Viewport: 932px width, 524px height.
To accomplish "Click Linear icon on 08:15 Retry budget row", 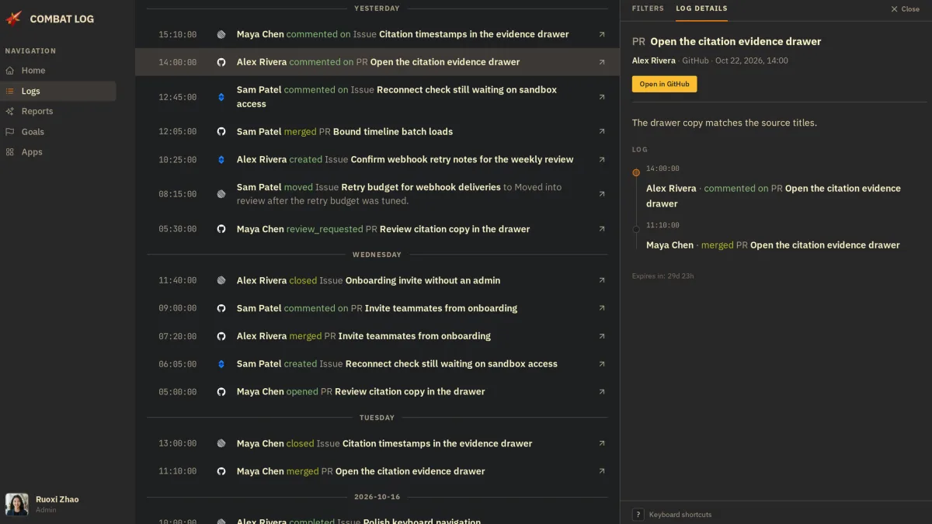I will (x=221, y=194).
